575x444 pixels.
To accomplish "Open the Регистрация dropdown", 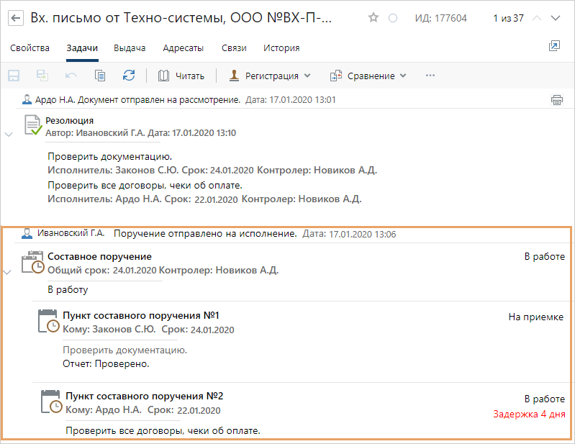I will (x=269, y=76).
